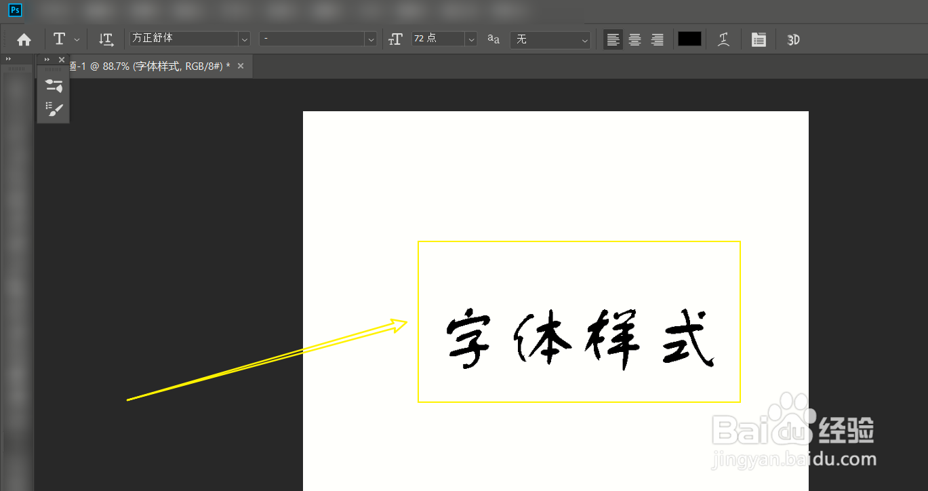Enable center align text
Screen dimensions: 928x491
[634, 39]
